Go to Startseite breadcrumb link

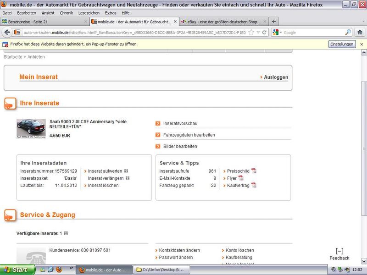13,57
